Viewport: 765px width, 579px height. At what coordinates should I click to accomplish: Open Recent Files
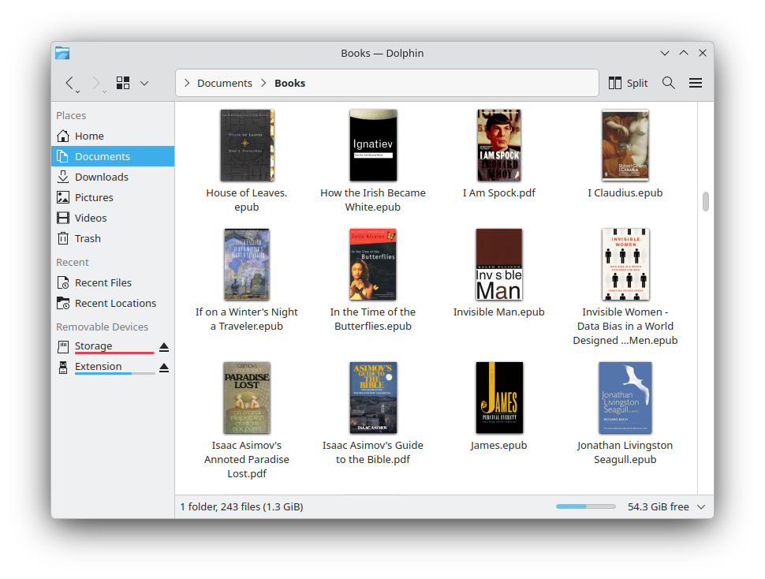113,283
